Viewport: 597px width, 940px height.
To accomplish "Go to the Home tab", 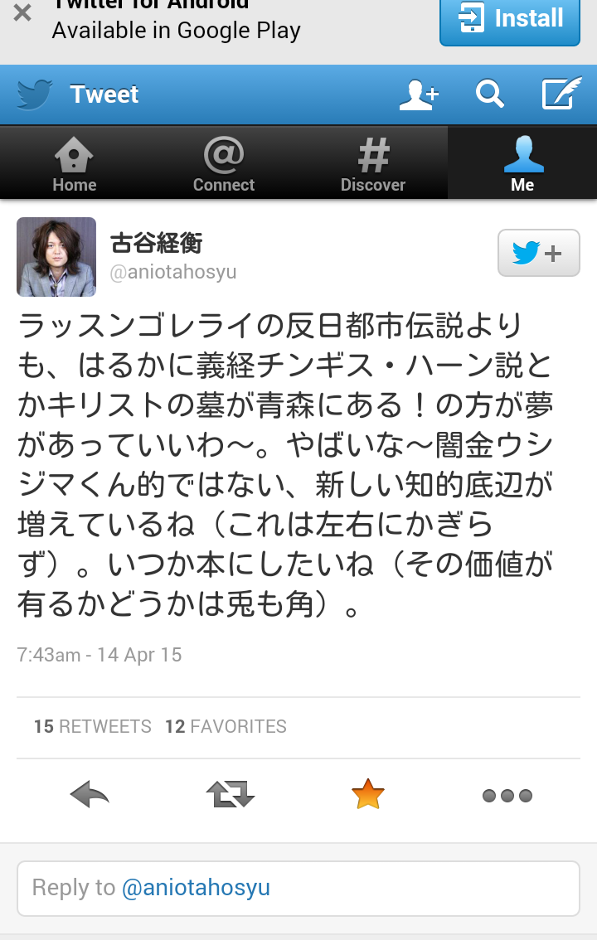I will [x=75, y=163].
